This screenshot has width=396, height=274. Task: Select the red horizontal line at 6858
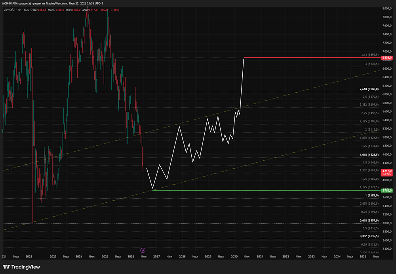tap(312, 58)
